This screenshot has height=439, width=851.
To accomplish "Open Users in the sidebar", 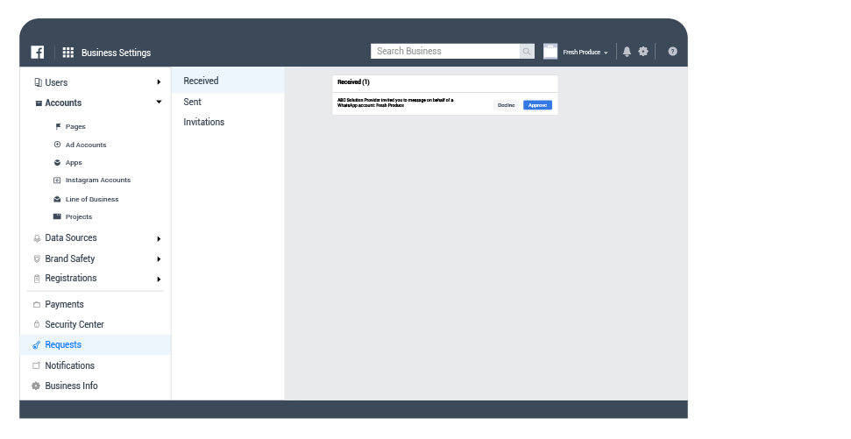I will click(x=56, y=82).
